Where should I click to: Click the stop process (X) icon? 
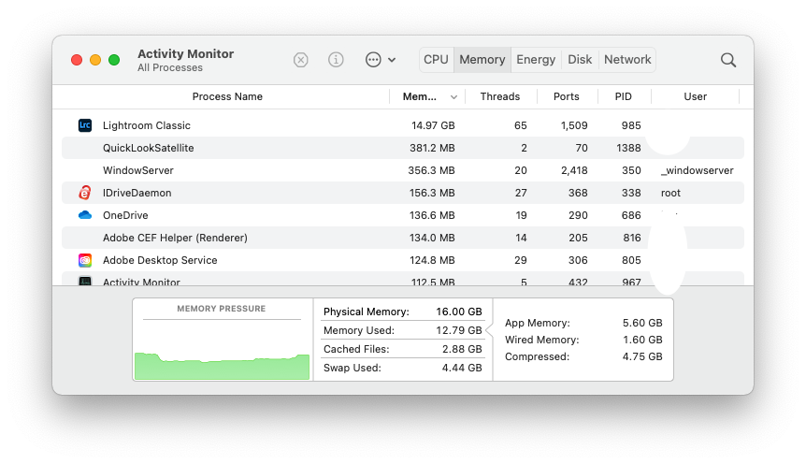301,60
